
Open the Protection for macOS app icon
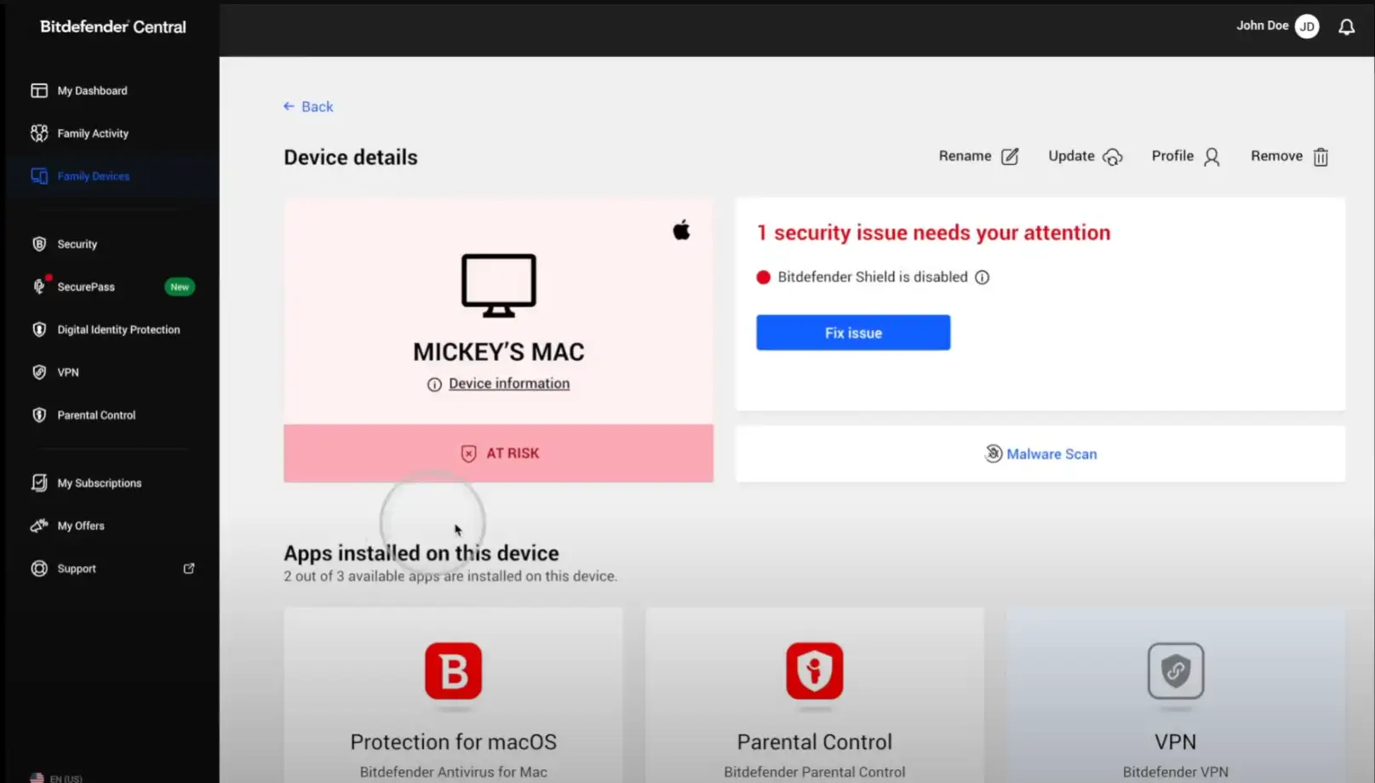coord(453,671)
